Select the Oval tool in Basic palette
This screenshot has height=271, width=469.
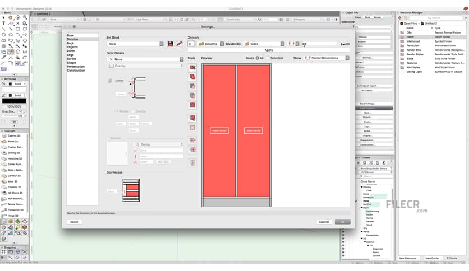tap(11, 35)
